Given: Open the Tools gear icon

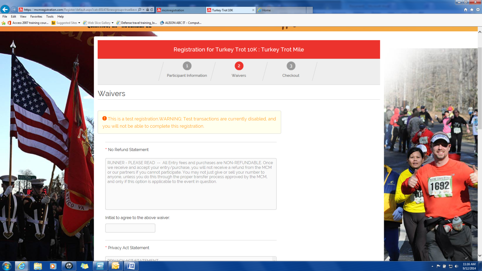Looking at the screenshot, I should click(478, 10).
